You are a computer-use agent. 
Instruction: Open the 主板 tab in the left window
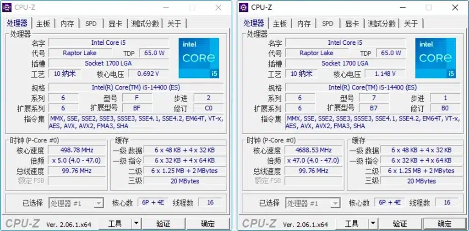click(x=43, y=24)
